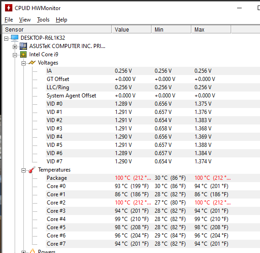Open the Tools menu

point(43,20)
